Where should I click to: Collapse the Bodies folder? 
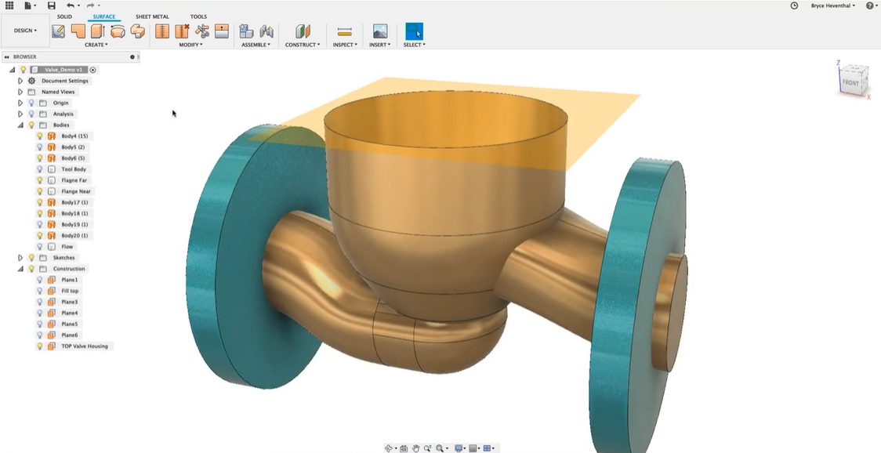pos(20,125)
